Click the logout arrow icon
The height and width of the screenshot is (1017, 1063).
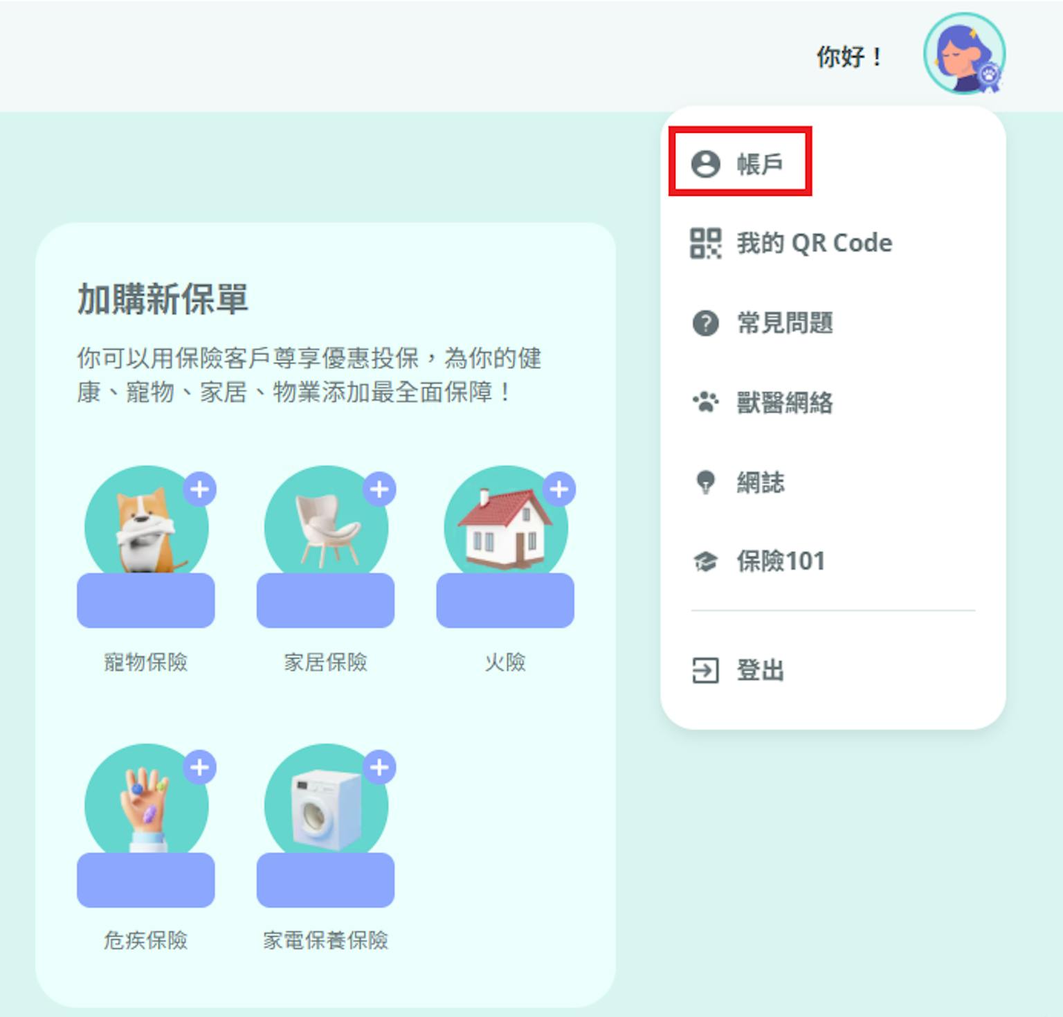click(705, 670)
